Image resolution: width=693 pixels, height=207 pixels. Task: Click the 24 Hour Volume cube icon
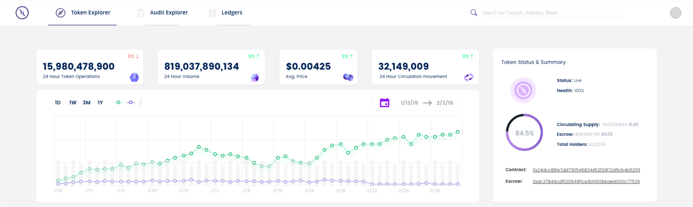(255, 78)
